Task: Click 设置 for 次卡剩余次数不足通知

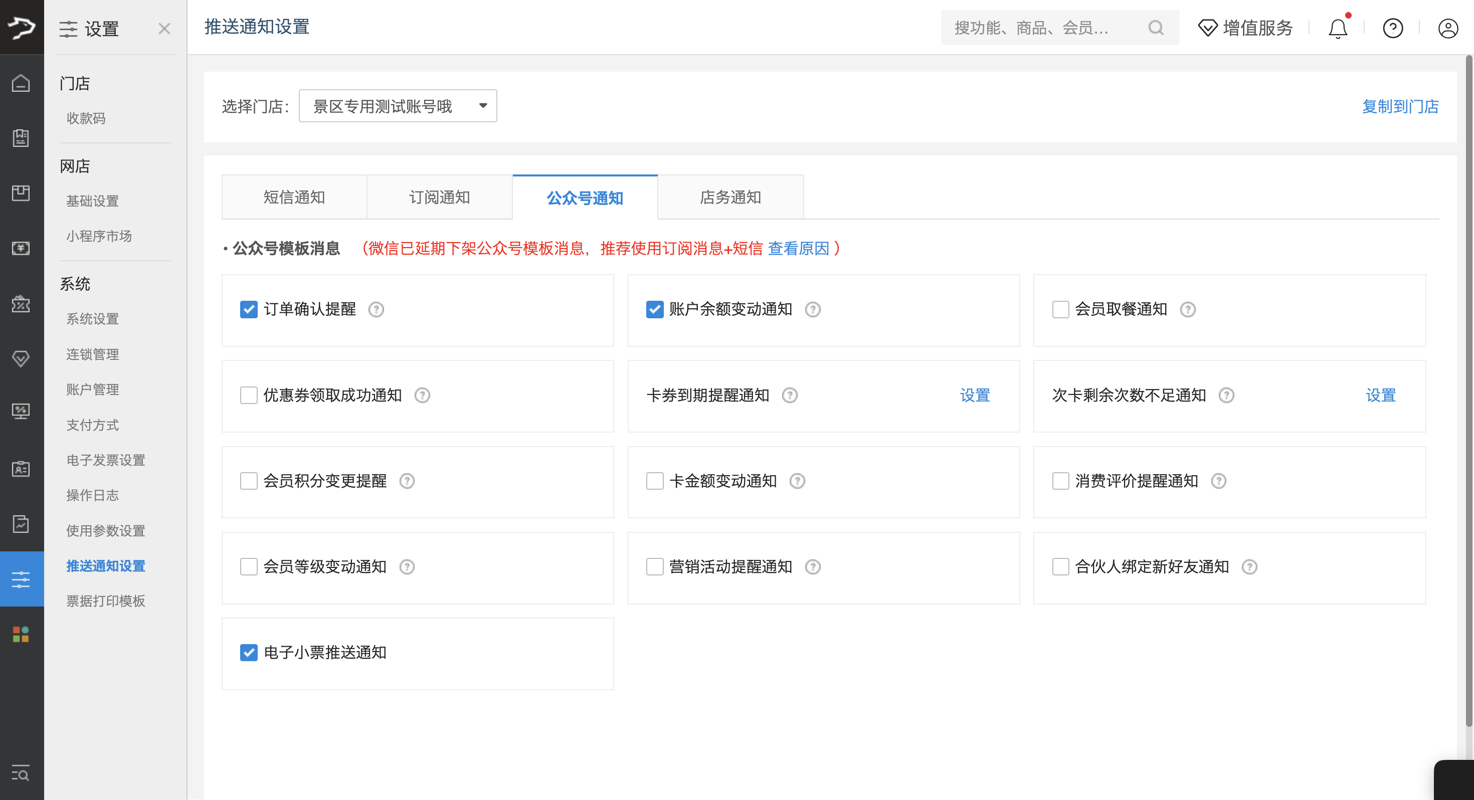Action: point(1381,395)
